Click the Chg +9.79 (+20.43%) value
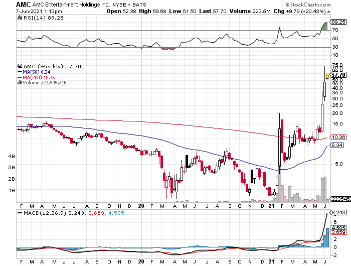The height and width of the screenshot is (266, 351). pos(299,11)
